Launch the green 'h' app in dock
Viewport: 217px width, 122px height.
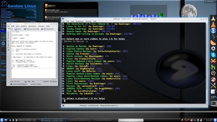[213, 67]
